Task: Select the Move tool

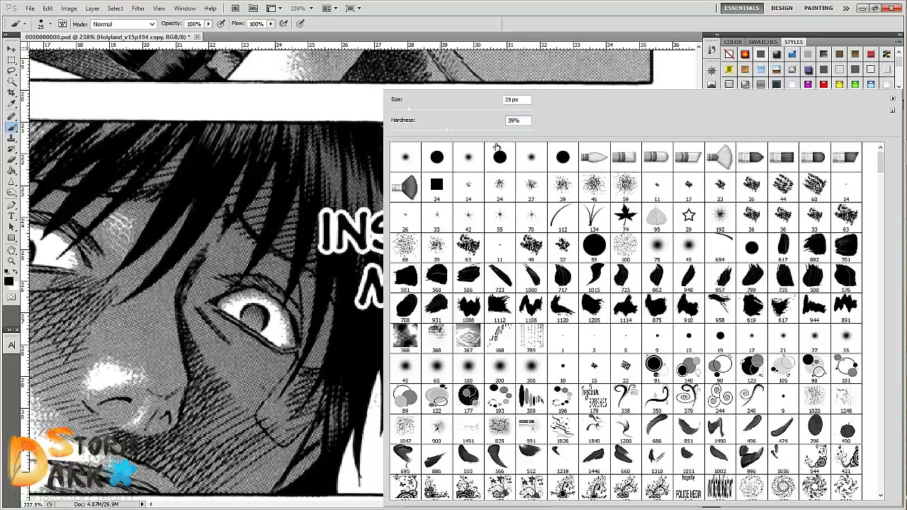Action: [11, 49]
